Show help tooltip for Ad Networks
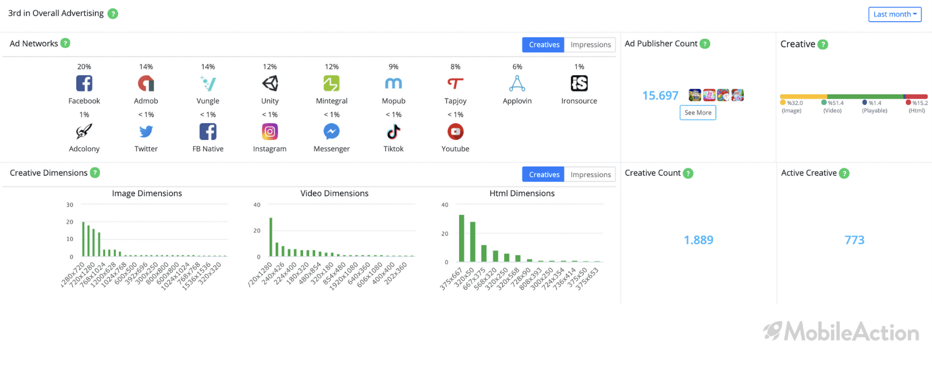932x367 pixels. (x=65, y=43)
